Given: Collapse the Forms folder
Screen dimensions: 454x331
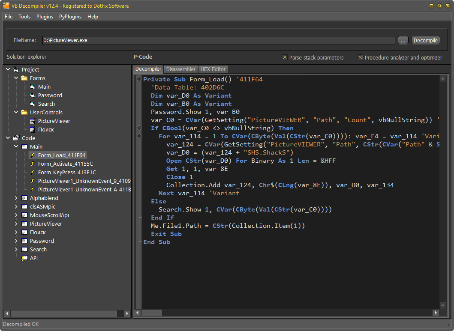Looking at the screenshot, I should click(16, 78).
